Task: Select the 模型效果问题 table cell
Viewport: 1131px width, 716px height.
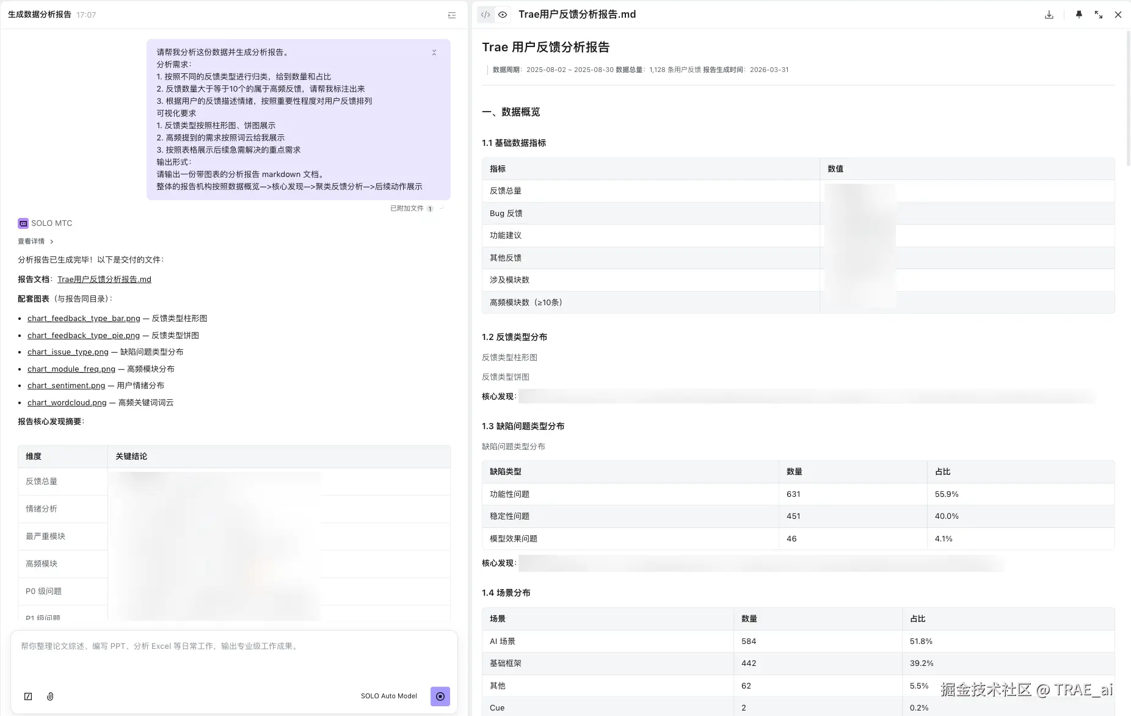Action: coord(630,539)
